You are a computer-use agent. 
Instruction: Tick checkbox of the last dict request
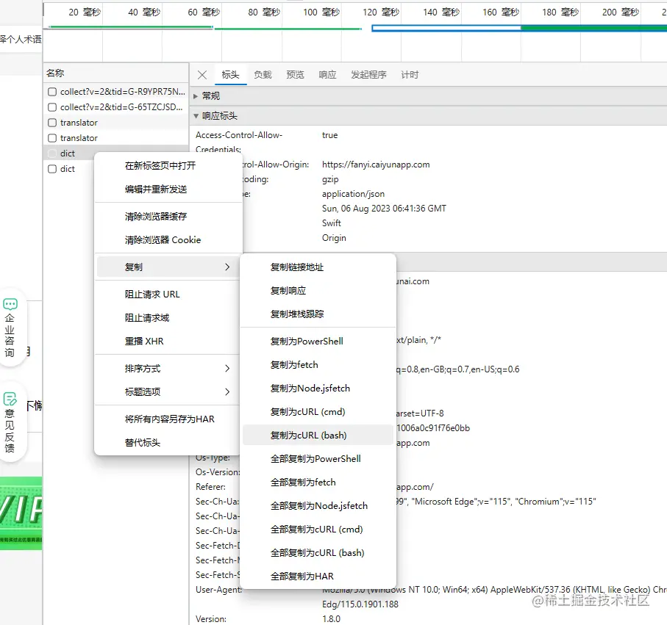point(52,169)
